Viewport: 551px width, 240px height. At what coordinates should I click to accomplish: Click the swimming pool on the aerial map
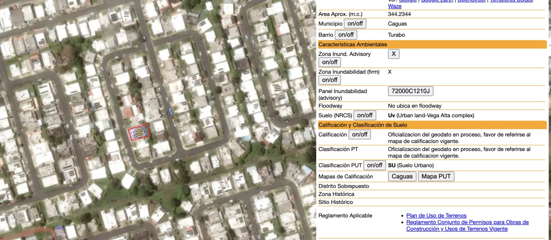click(246, 138)
